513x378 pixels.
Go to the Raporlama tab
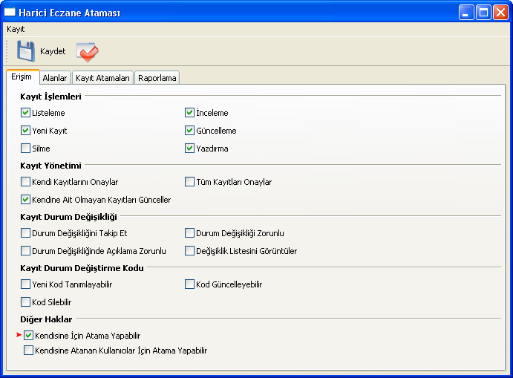[x=157, y=78]
